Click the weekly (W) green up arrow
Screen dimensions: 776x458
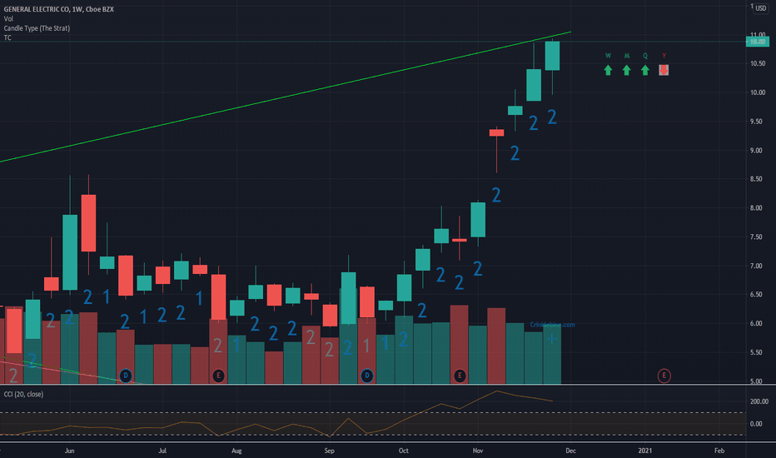click(608, 70)
